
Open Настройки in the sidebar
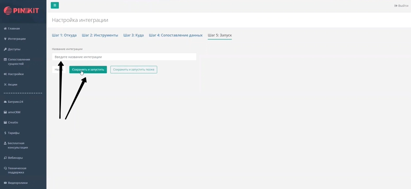16,74
